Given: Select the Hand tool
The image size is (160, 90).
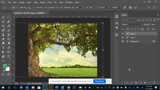Looking at the screenshot, I should coord(3,56).
